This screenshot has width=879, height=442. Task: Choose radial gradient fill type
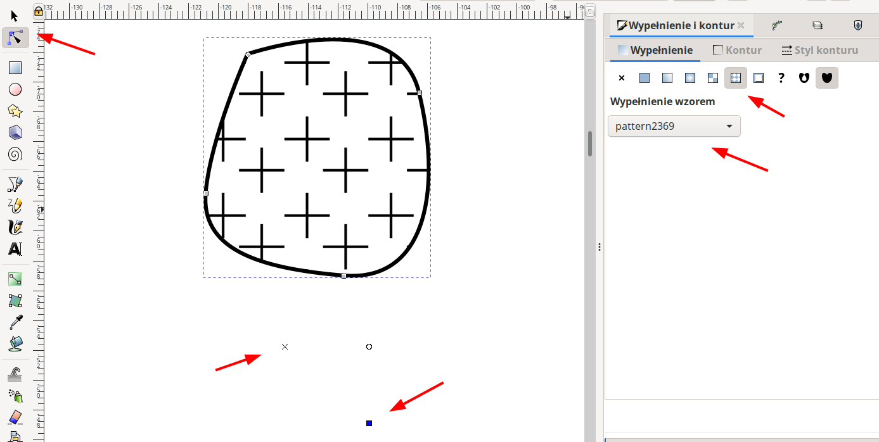pyautogui.click(x=690, y=78)
